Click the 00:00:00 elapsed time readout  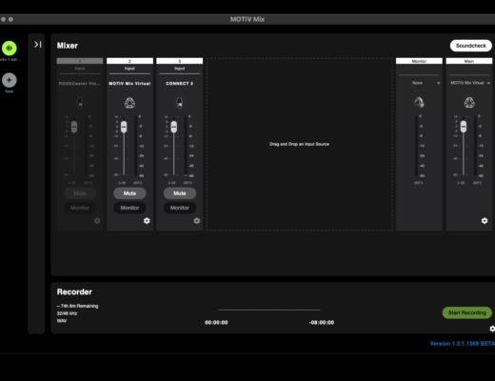(x=216, y=323)
